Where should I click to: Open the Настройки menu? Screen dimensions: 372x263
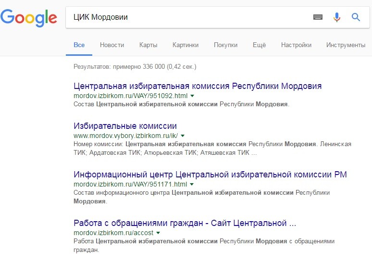tap(297, 45)
